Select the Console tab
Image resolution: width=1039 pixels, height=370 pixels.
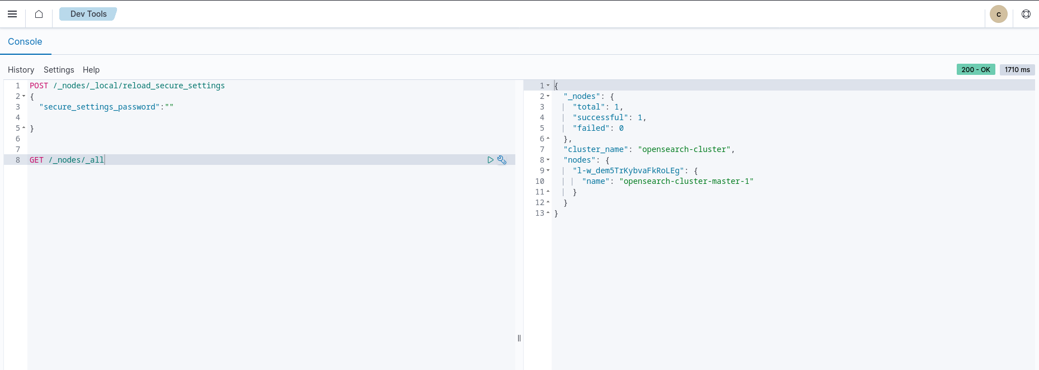pyautogui.click(x=25, y=42)
